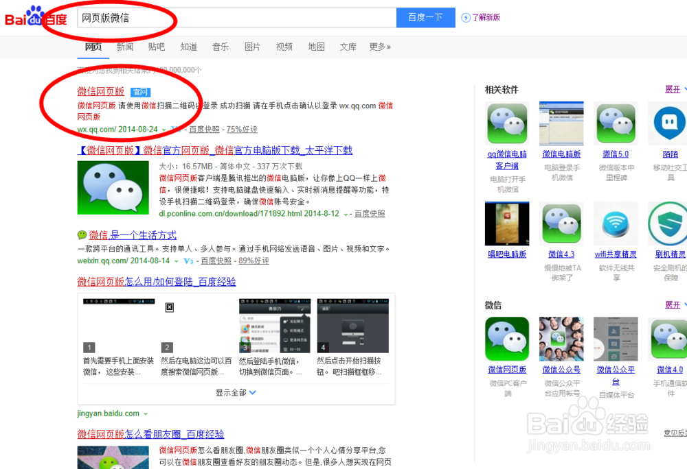Image resolution: width=687 pixels, height=469 pixels.
Task: Select the 微信5.0 green icon
Action: click(x=615, y=123)
